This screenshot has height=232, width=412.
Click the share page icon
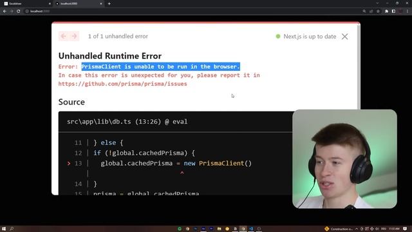click(371, 12)
